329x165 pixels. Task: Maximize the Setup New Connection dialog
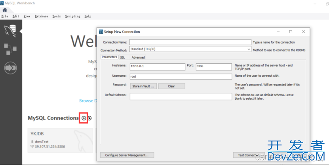(x=291, y=32)
